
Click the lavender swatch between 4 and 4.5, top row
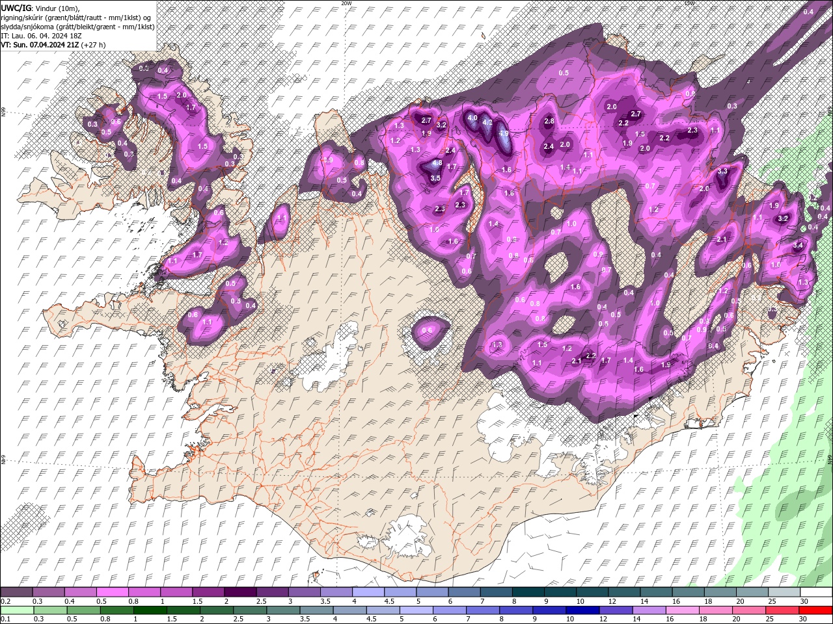click(367, 591)
